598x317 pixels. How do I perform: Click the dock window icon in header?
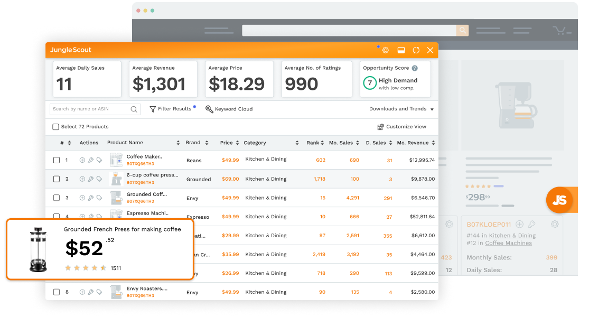click(401, 50)
